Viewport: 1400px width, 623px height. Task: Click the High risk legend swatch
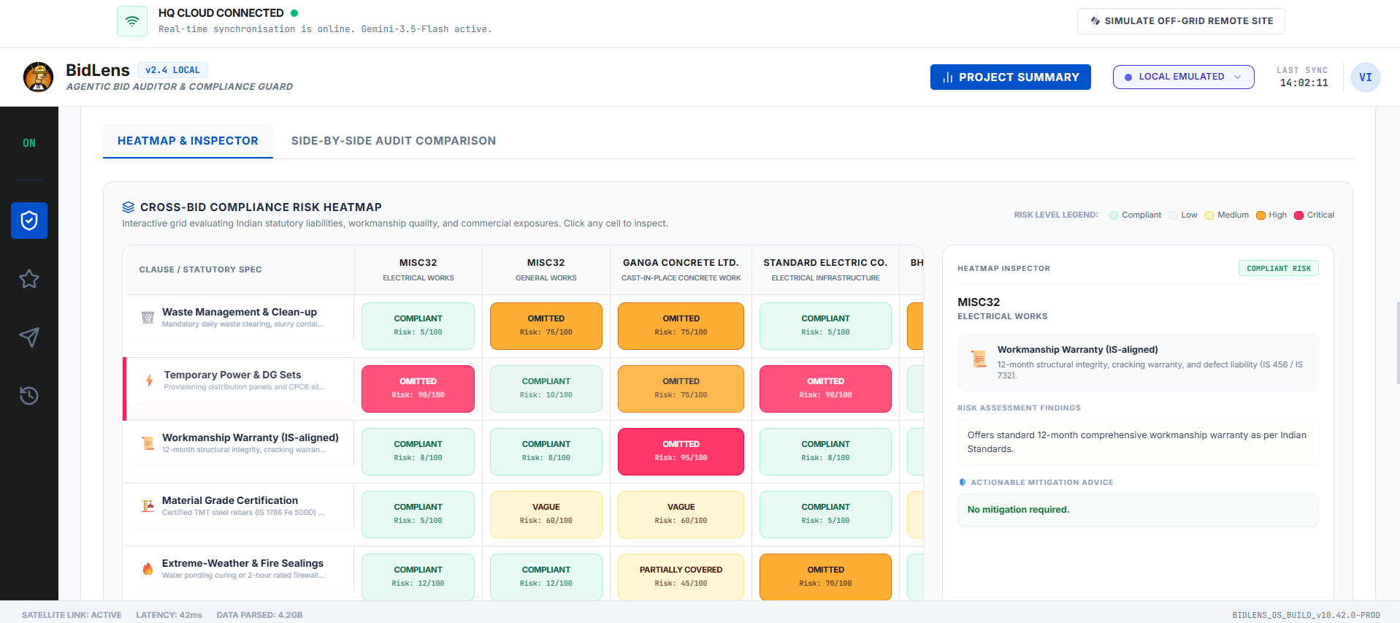1261,215
